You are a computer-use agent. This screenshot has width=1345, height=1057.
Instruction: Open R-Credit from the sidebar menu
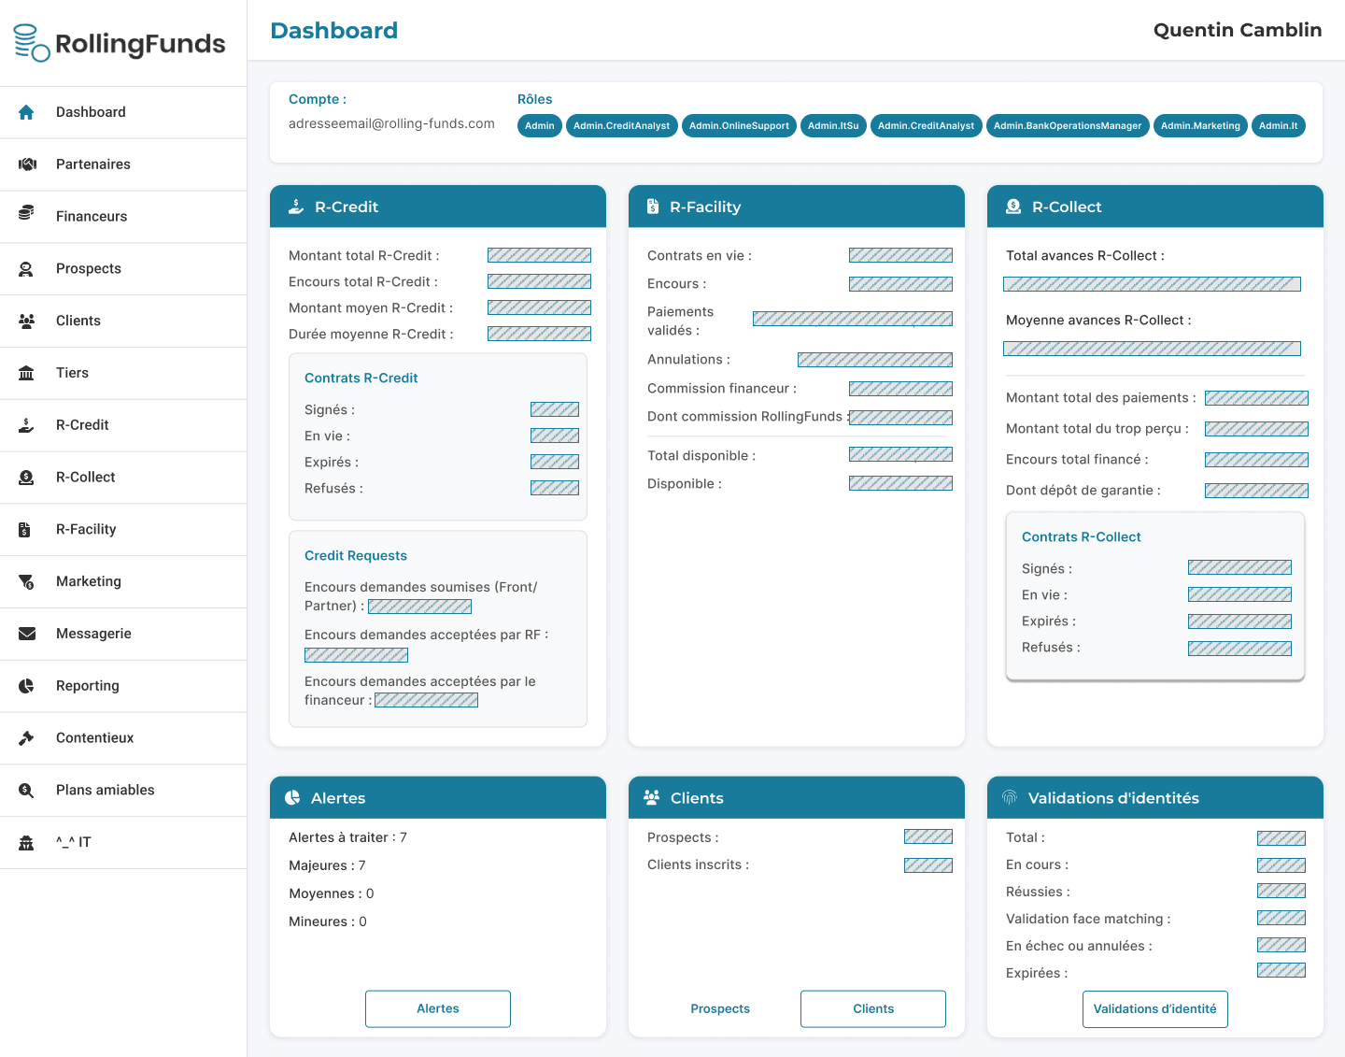(123, 425)
